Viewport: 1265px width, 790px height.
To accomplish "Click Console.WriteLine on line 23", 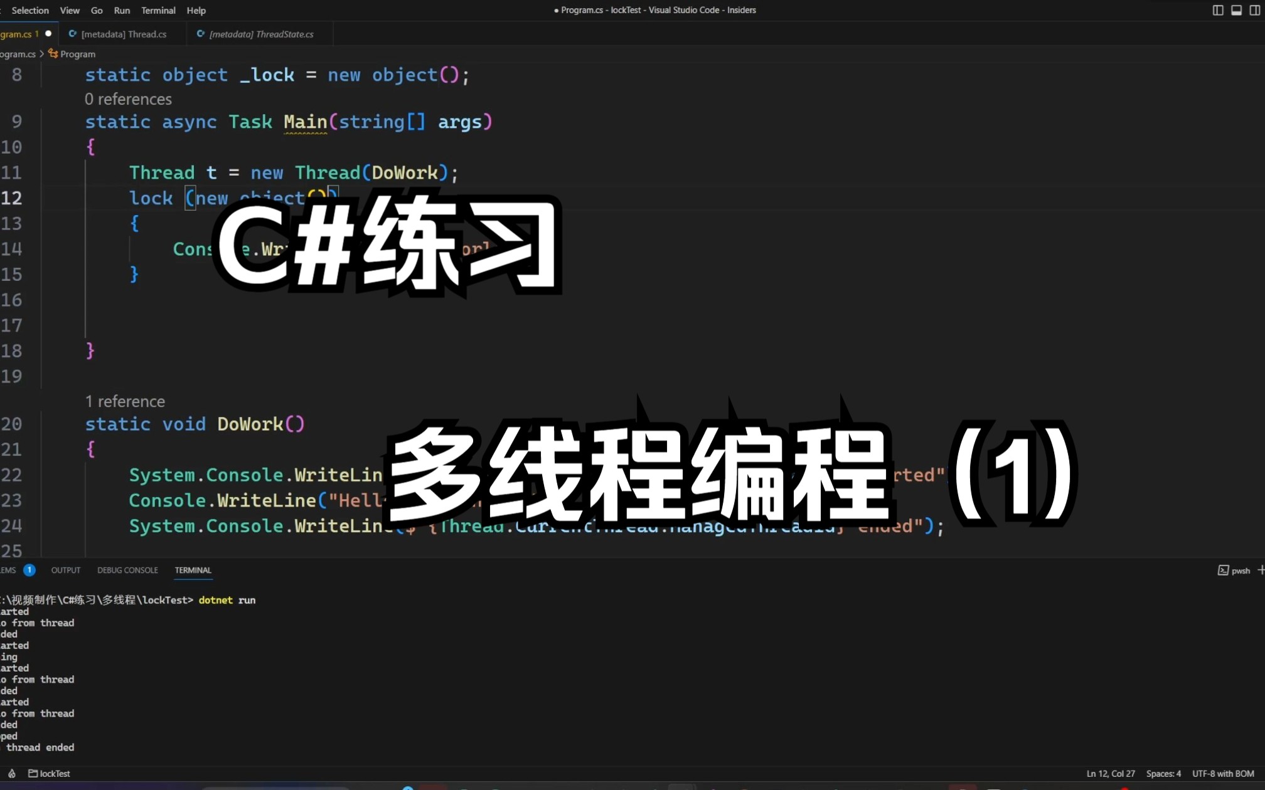I will pyautogui.click(x=222, y=500).
